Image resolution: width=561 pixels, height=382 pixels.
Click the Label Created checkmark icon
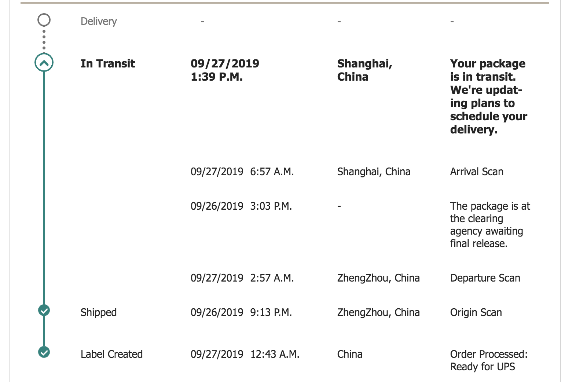click(44, 352)
